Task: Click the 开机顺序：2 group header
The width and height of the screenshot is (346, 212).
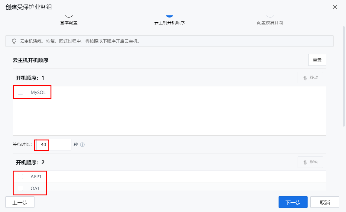Action: pos(169,162)
